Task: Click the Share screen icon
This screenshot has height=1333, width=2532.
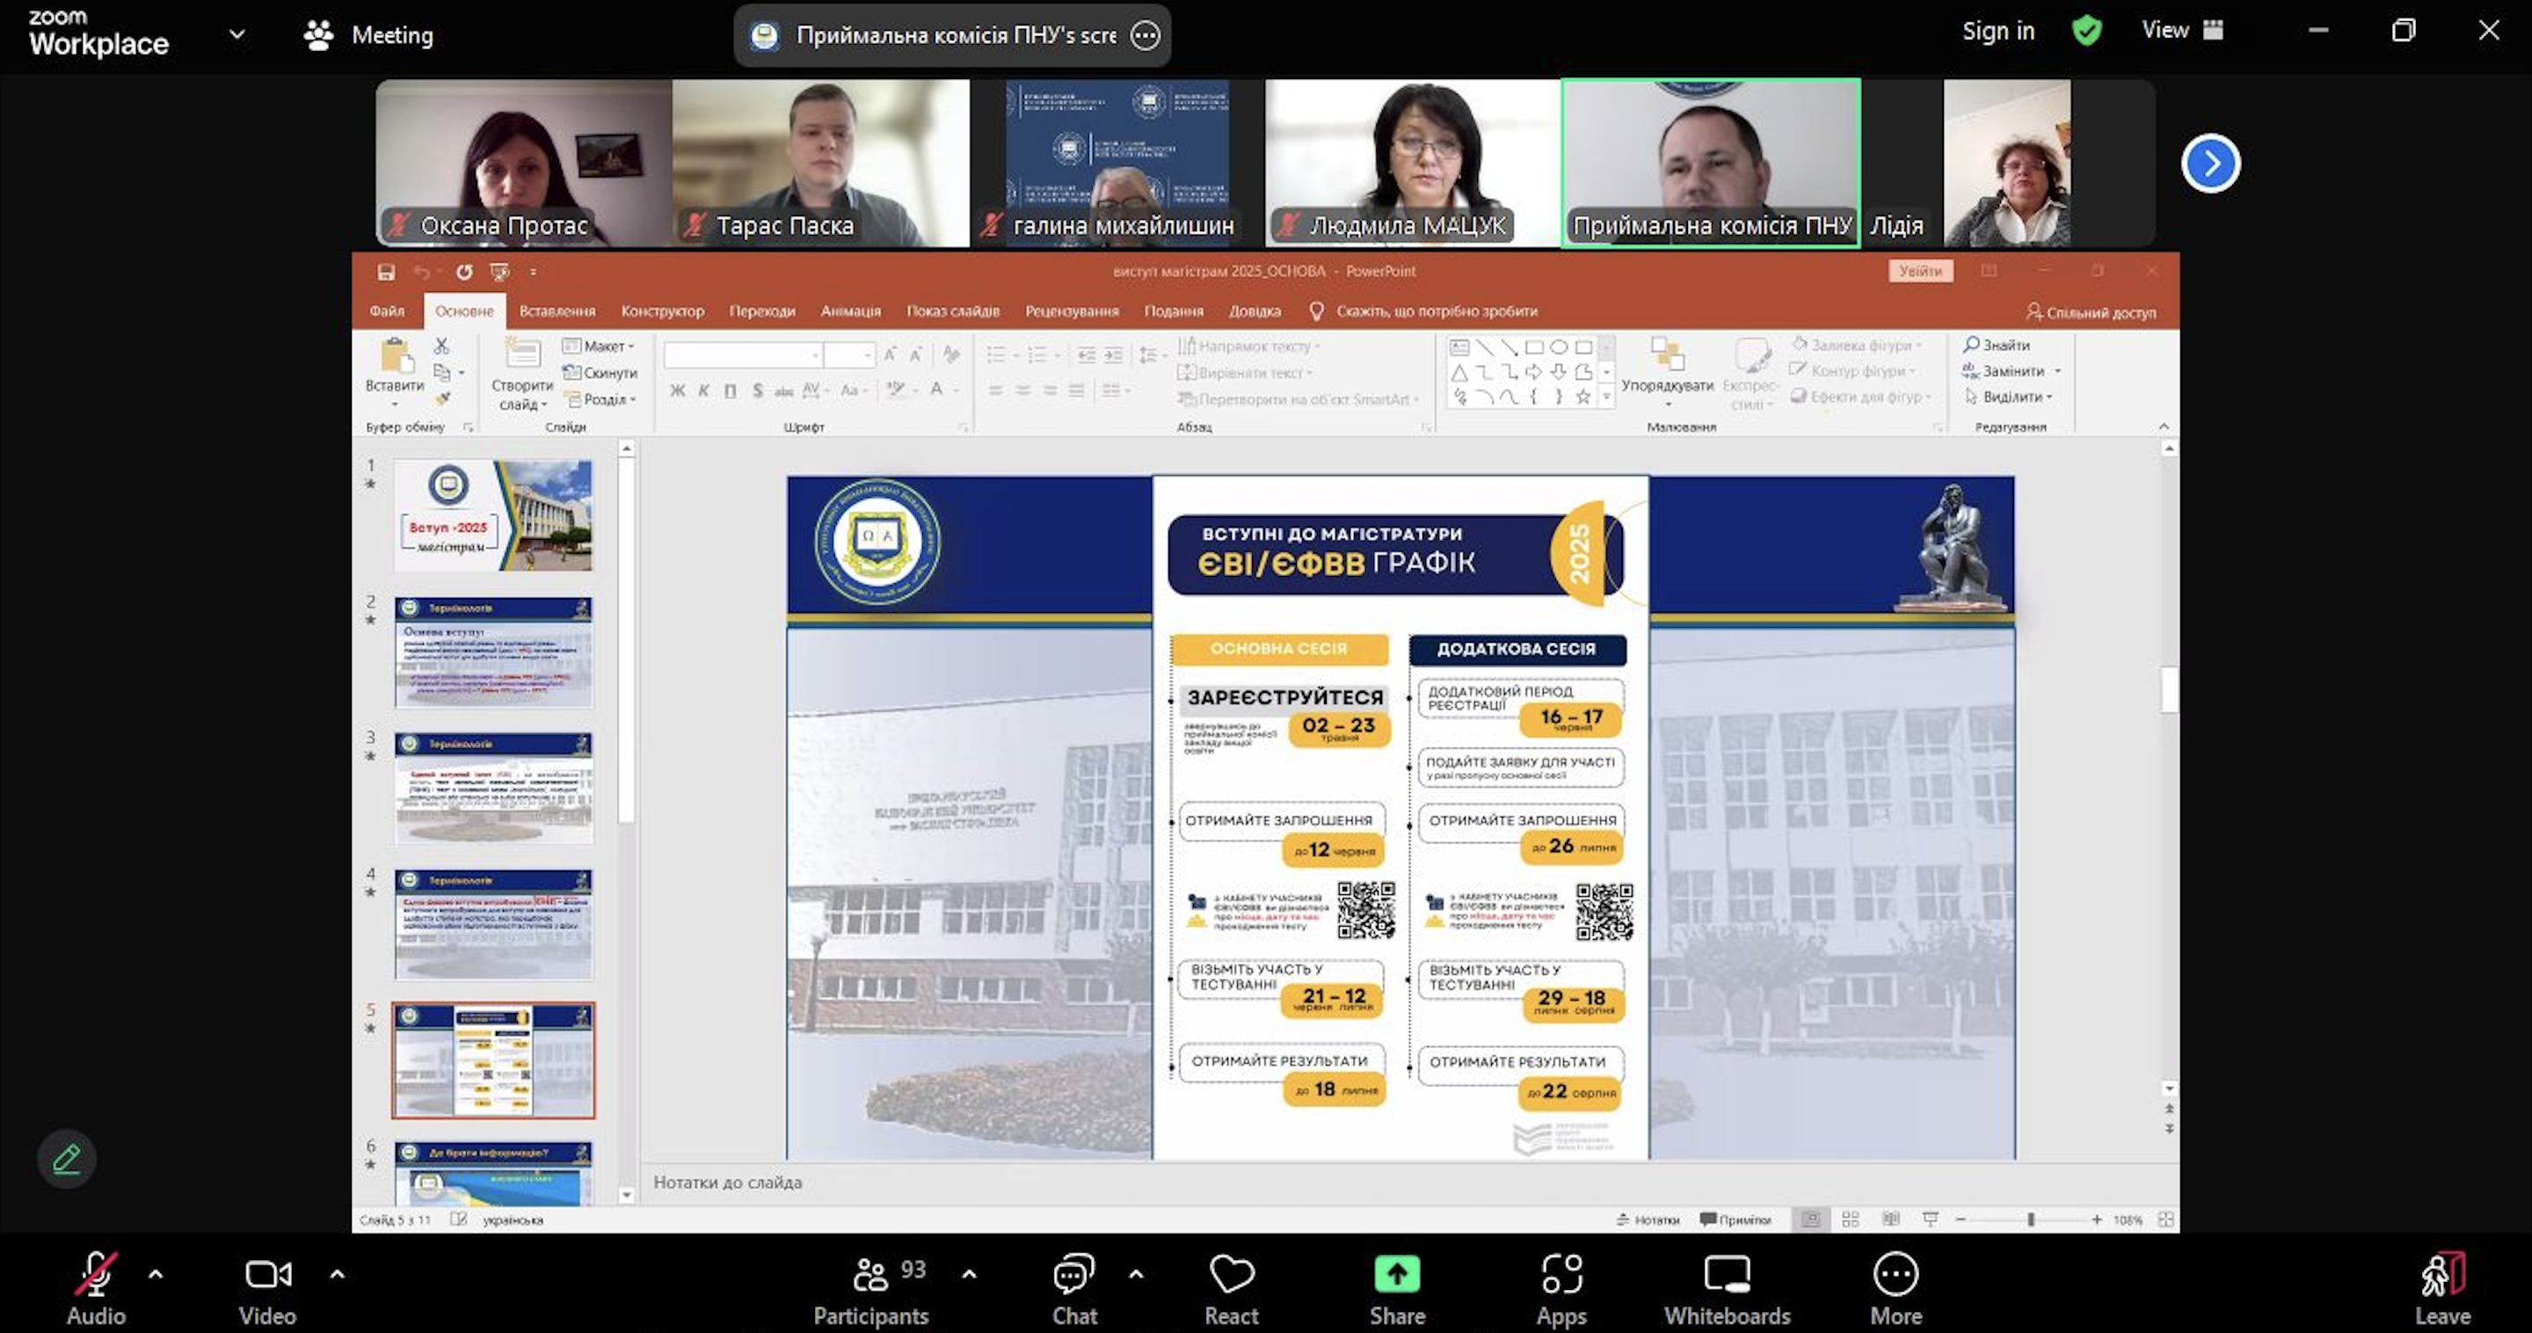Action: [x=1397, y=1275]
